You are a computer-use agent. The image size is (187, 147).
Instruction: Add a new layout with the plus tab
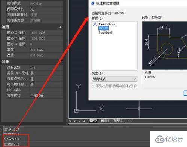[128, 121]
